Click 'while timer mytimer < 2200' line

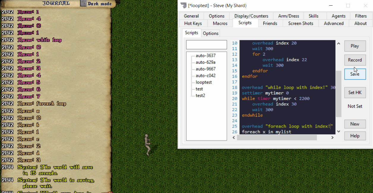coord(276,99)
